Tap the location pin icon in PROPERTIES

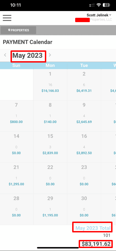[9, 30]
